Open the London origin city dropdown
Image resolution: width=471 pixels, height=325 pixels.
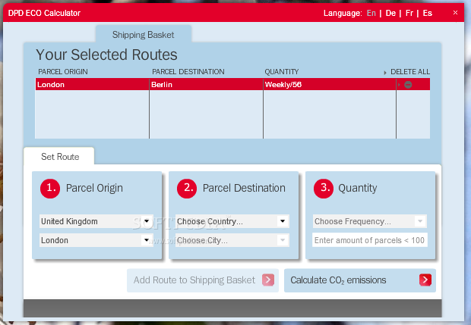96,240
